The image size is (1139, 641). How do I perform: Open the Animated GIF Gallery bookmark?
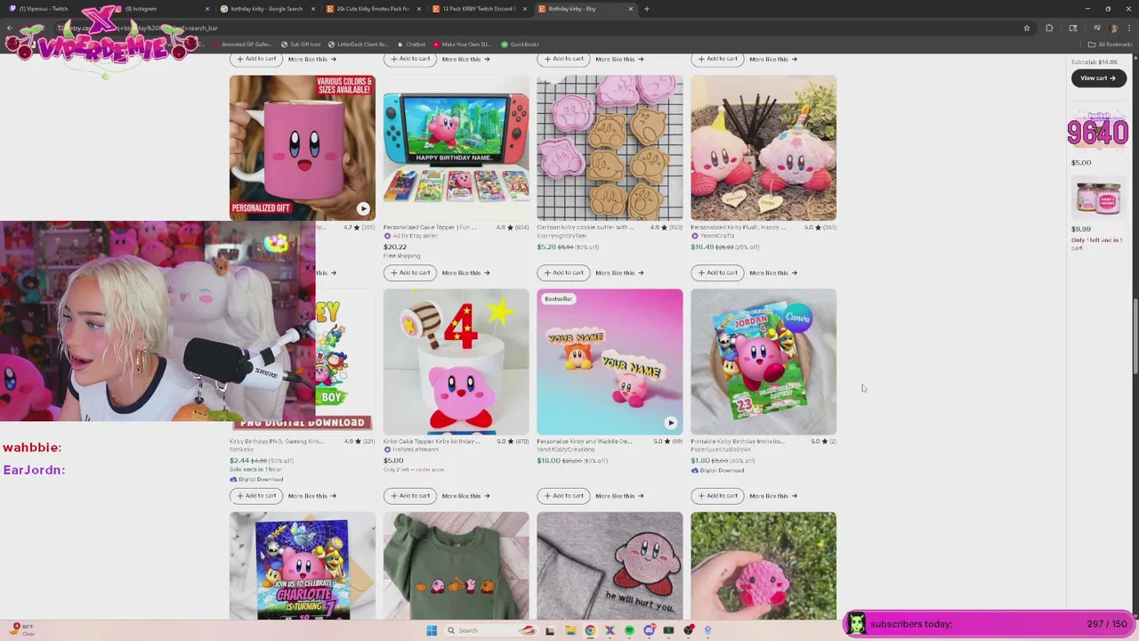242,45
